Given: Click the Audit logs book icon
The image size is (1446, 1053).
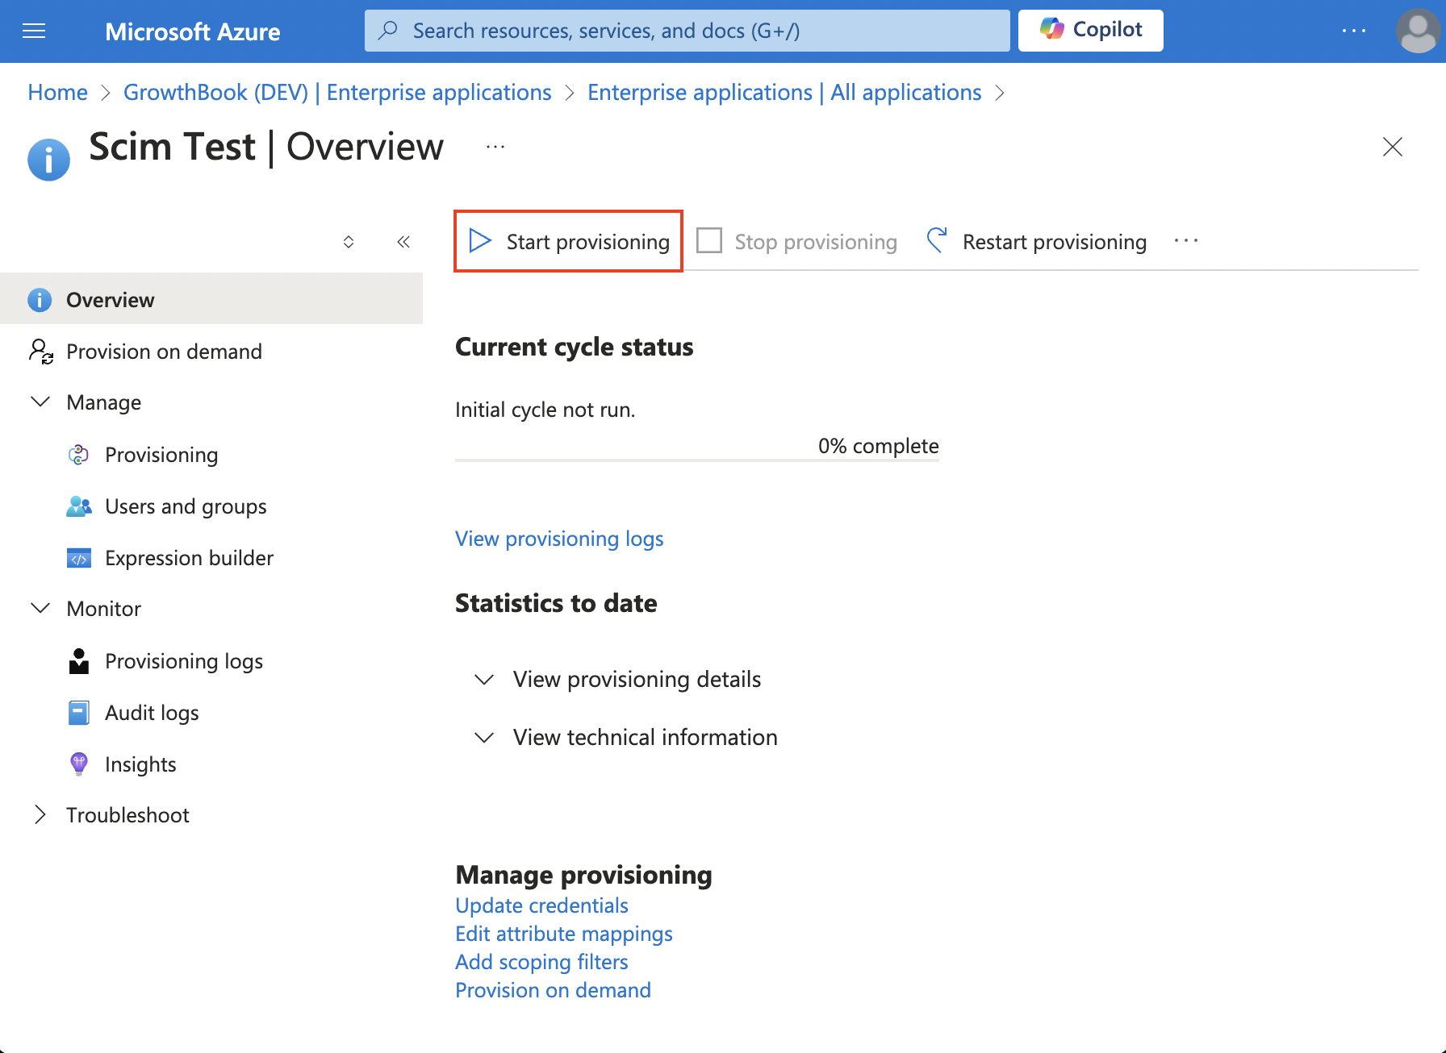Looking at the screenshot, I should pyautogui.click(x=79, y=713).
